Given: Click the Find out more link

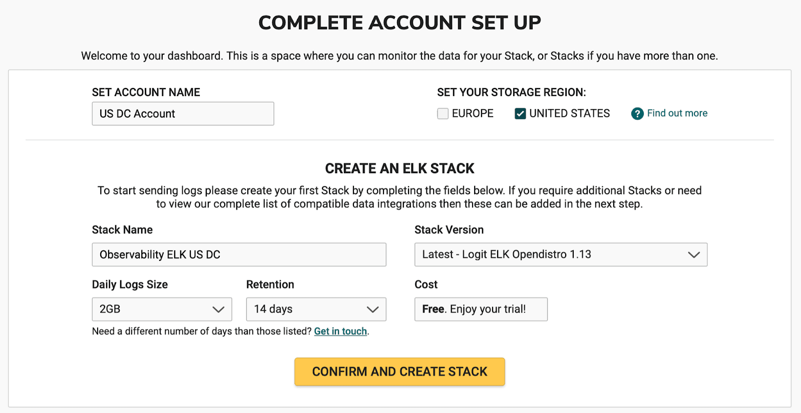Looking at the screenshot, I should click(x=677, y=113).
